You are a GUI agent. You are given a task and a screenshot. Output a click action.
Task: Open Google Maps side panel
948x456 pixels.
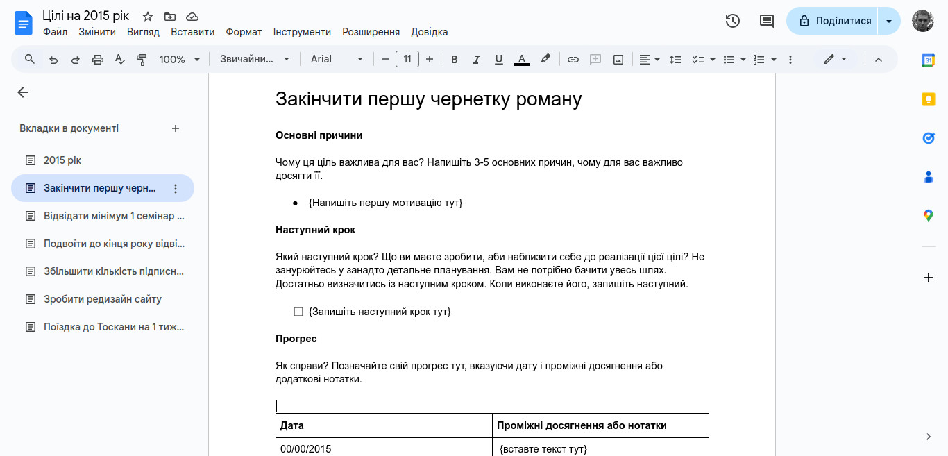[x=929, y=216]
